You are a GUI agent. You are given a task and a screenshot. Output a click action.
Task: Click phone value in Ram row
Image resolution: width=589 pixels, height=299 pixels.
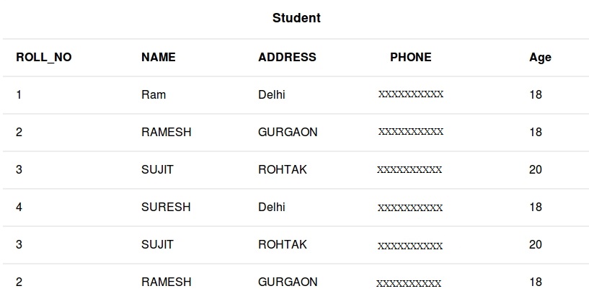(x=410, y=94)
